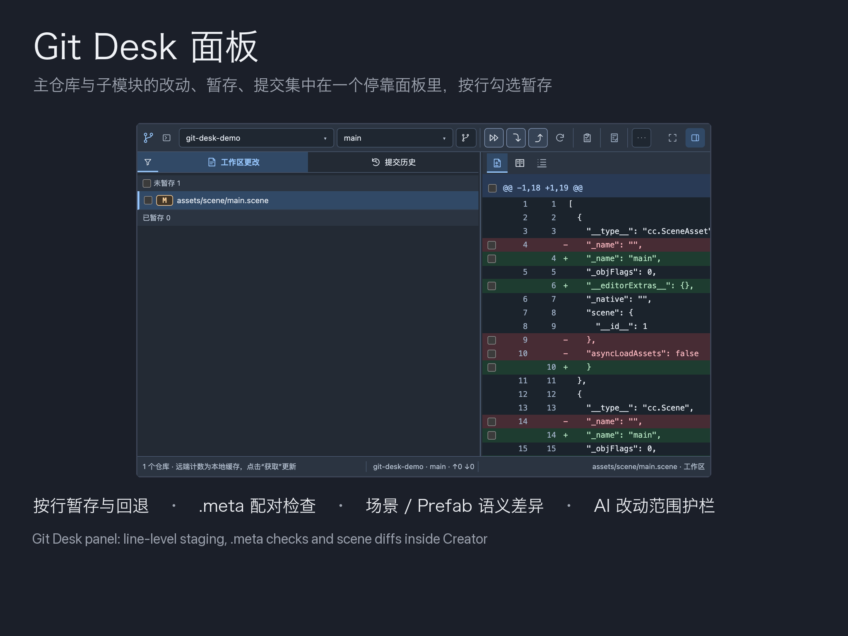Select the list outline view icon
Viewport: 848px width, 636px height.
click(x=542, y=163)
